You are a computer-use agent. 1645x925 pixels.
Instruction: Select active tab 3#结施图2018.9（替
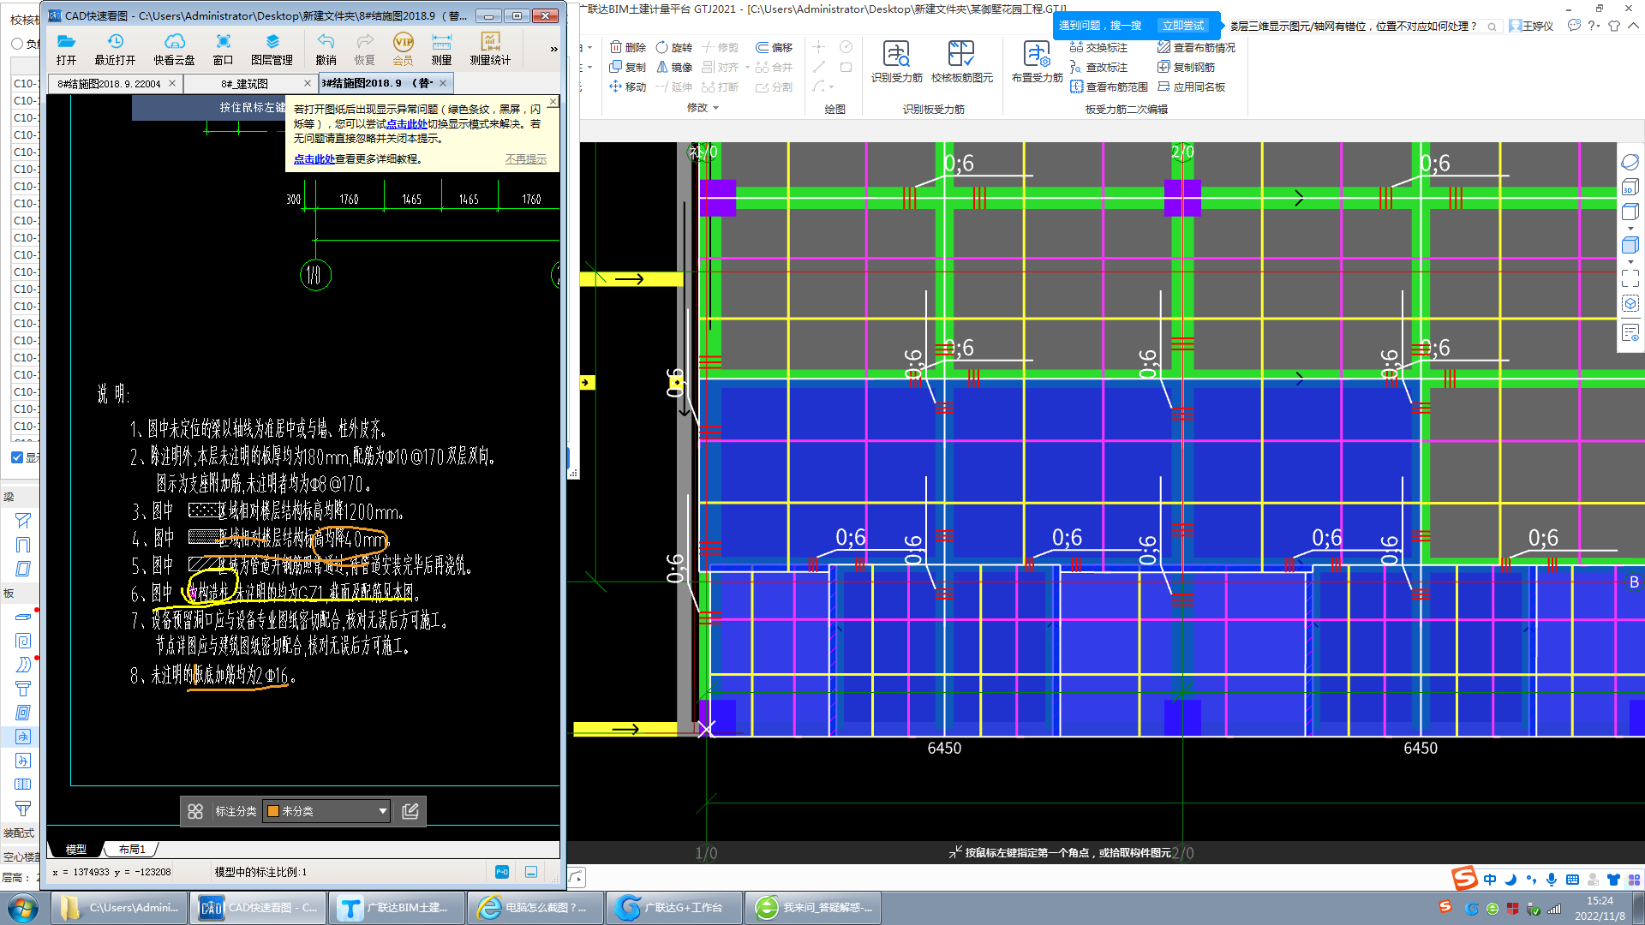coord(377,83)
